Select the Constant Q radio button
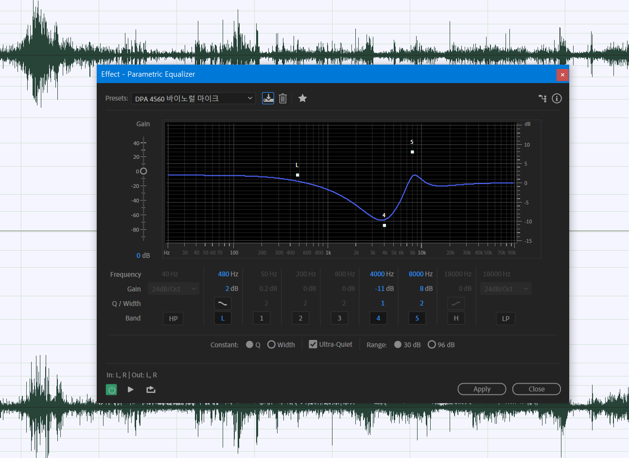 coord(250,344)
